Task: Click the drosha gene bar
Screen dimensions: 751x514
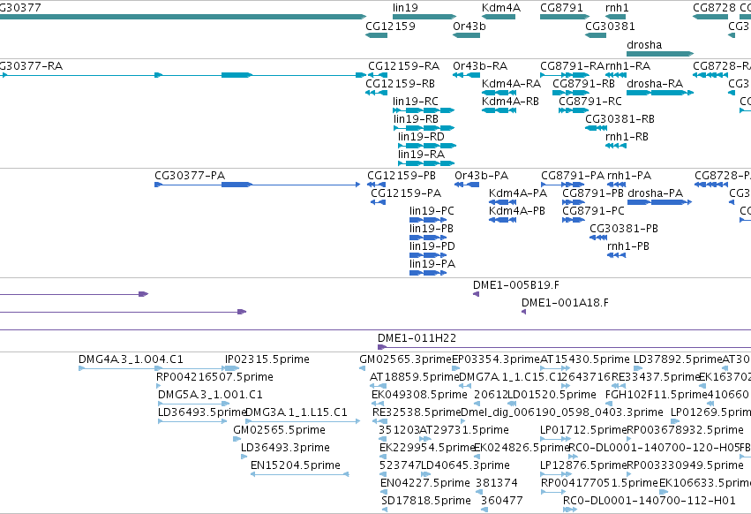Action: [660, 54]
